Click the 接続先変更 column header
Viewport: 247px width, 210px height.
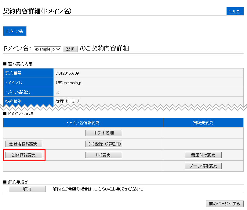click(x=203, y=123)
